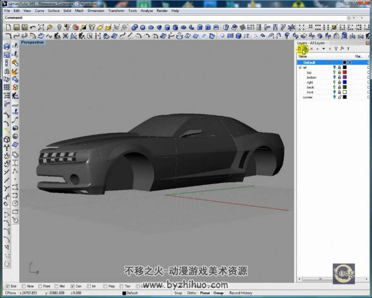Toggle the End osnap checkbox
The height and width of the screenshot is (298, 372).
(7, 286)
